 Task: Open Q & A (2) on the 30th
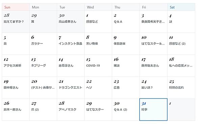[121, 110]
